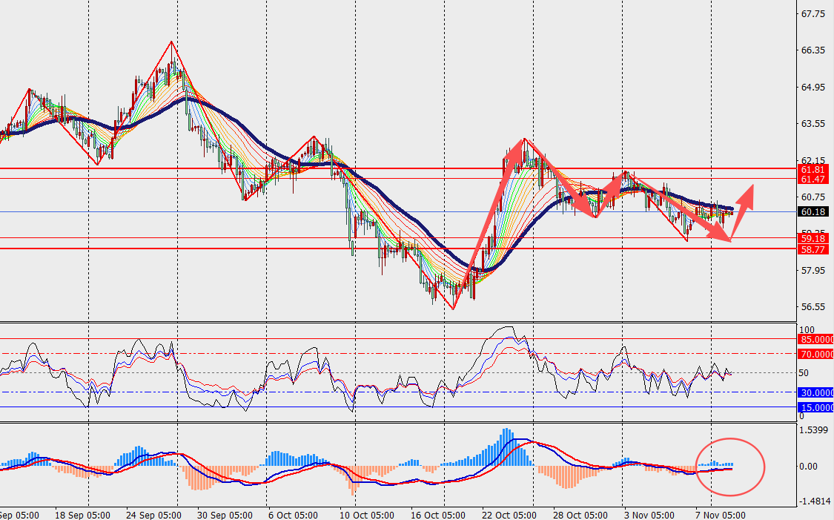Click the 67.75 price axis value
The image size is (834, 520).
click(x=814, y=14)
